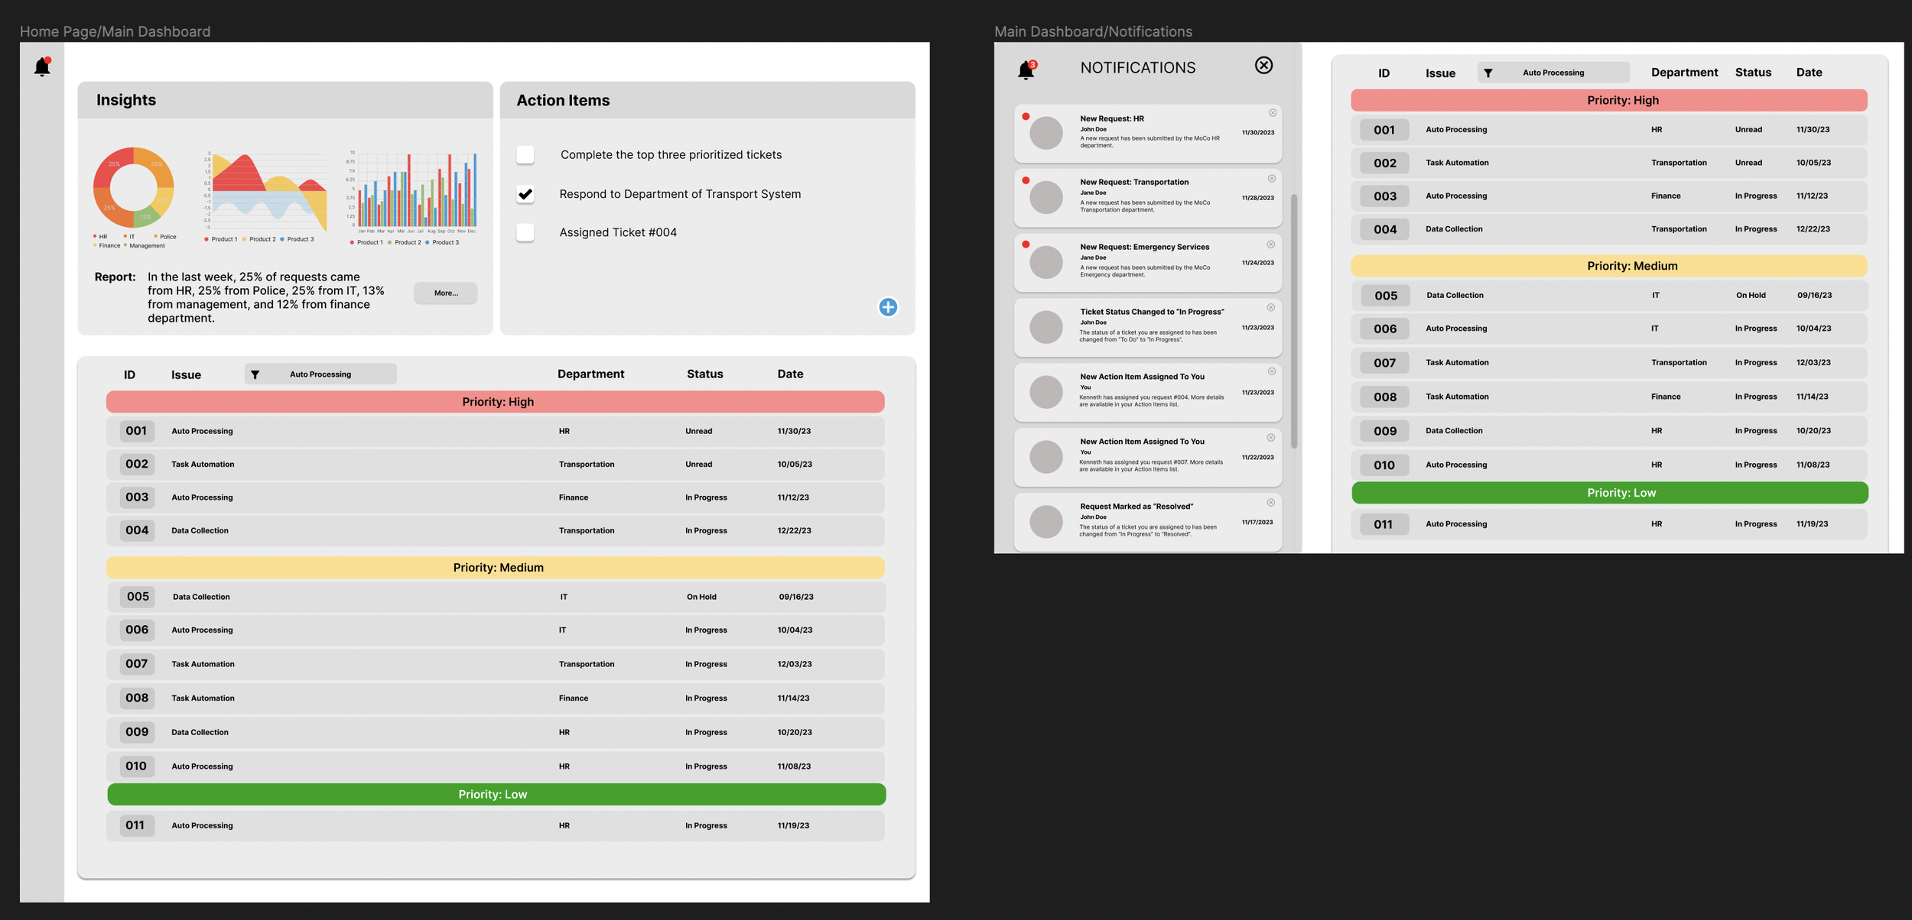Dismiss the Ticket Status Changed notification
The width and height of the screenshot is (1912, 920).
pyautogui.click(x=1271, y=307)
